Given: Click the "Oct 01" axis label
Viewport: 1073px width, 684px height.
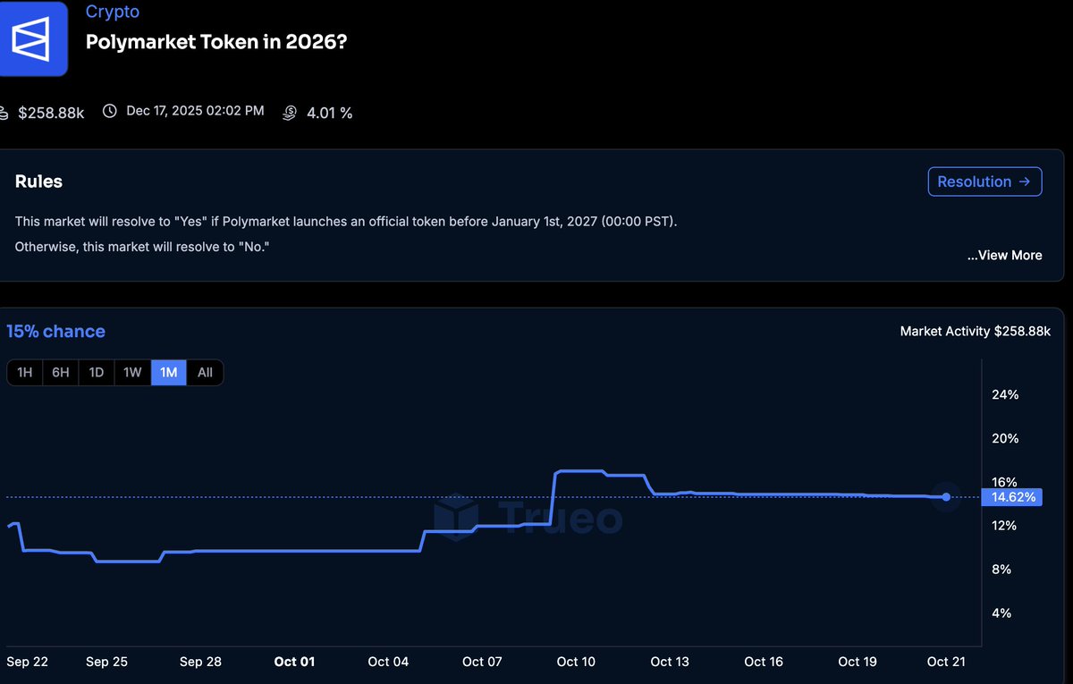Looking at the screenshot, I should [x=294, y=662].
